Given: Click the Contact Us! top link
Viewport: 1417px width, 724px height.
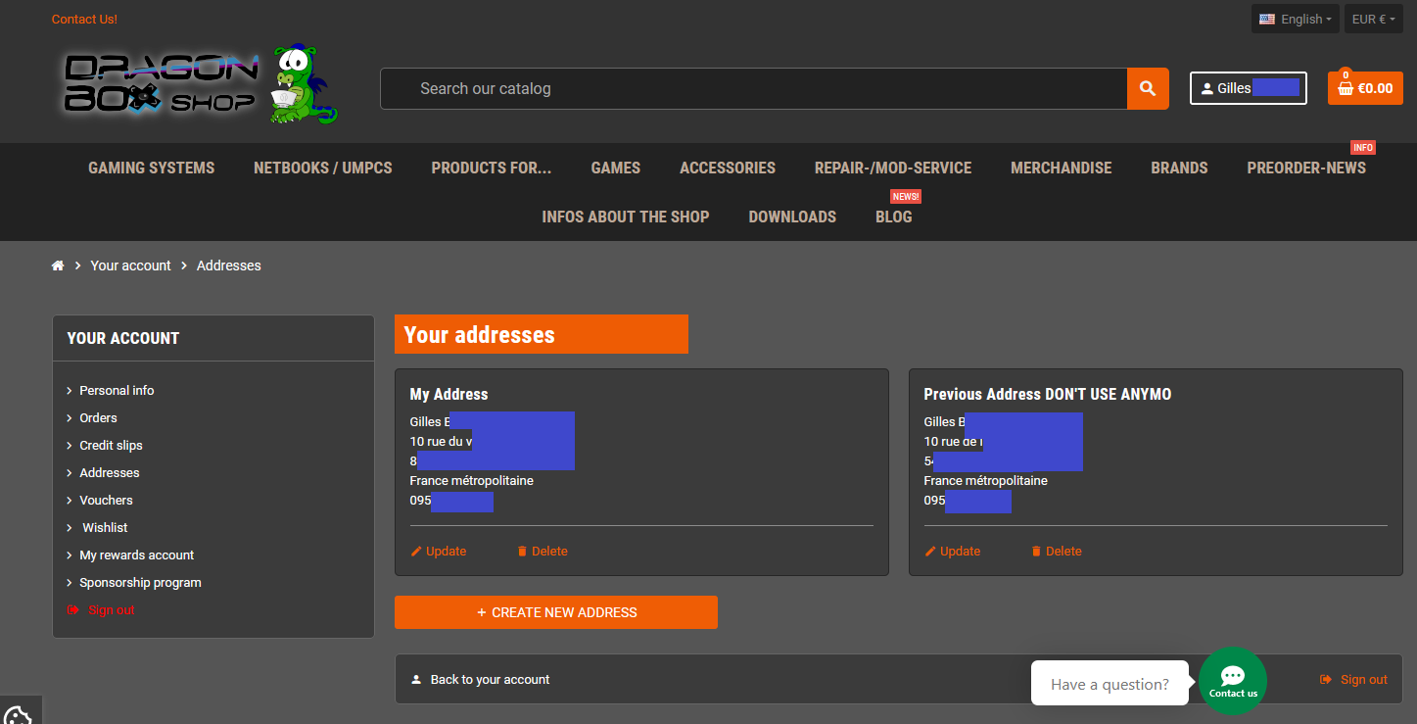Looking at the screenshot, I should tap(84, 19).
